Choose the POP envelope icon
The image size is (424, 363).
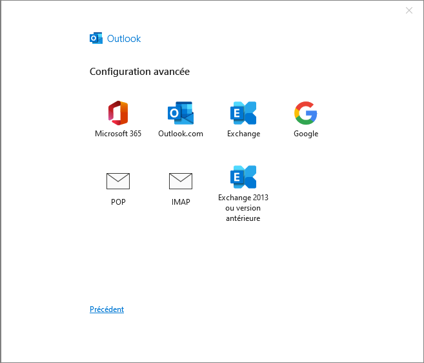118,181
